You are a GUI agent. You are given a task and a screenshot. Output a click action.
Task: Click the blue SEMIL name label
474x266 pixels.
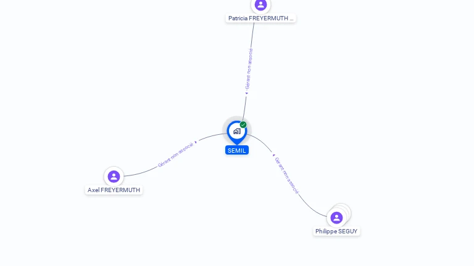[x=237, y=150]
